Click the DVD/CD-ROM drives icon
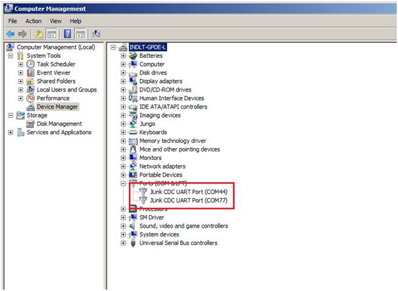The image size is (398, 291). point(133,90)
